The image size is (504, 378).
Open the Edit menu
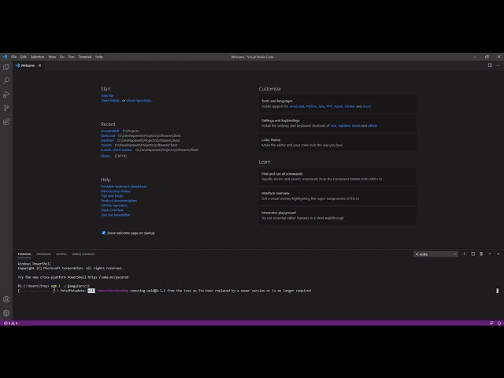[x=24, y=57]
